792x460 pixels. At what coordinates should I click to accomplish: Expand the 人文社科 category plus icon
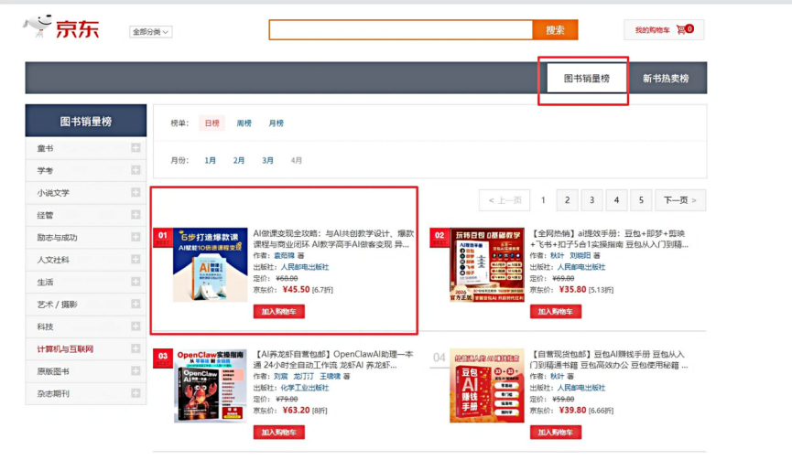pyautogui.click(x=136, y=259)
